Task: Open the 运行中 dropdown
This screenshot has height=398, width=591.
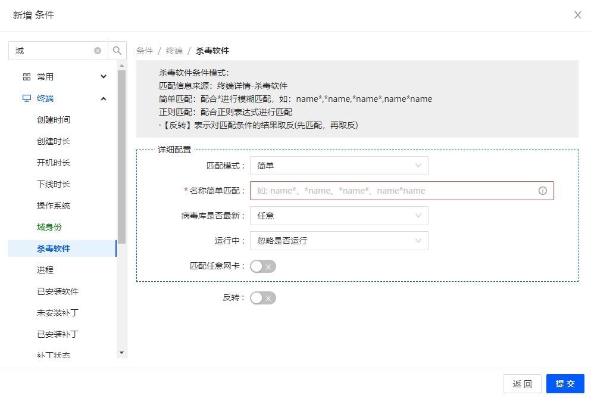Action: tap(339, 241)
